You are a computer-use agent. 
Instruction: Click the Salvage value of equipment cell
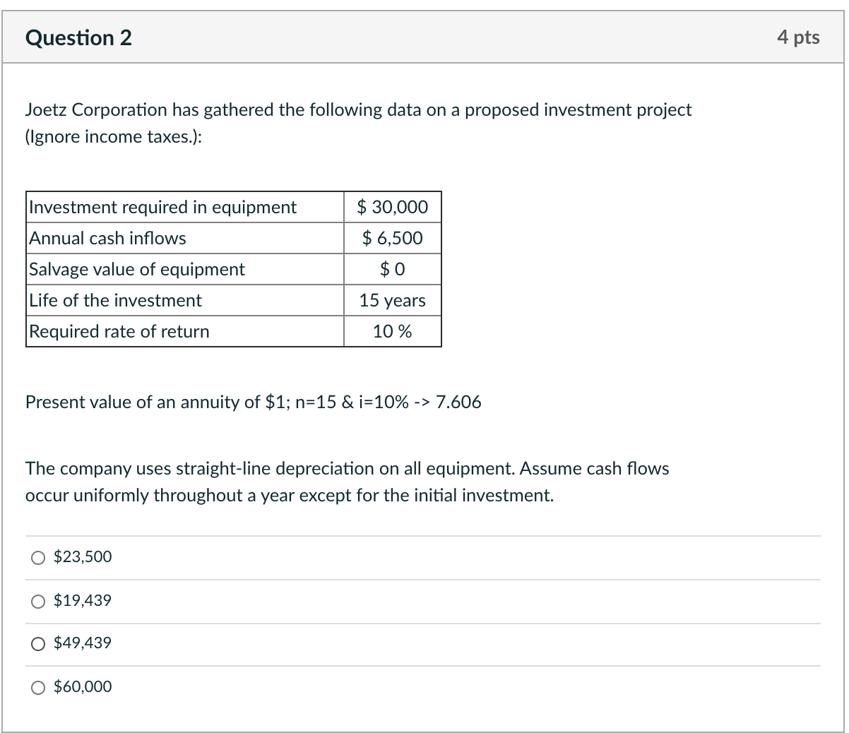(136, 269)
